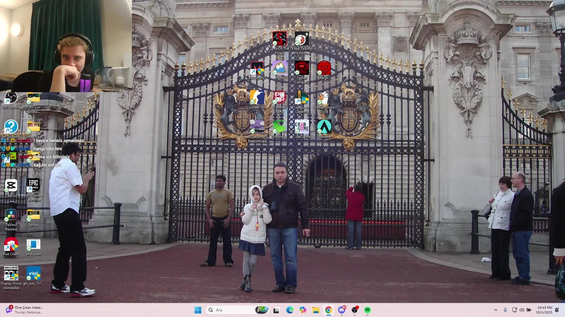565x317 pixels.
Task: Switch to Discord on the taskbar
Action: pyautogui.click(x=342, y=310)
